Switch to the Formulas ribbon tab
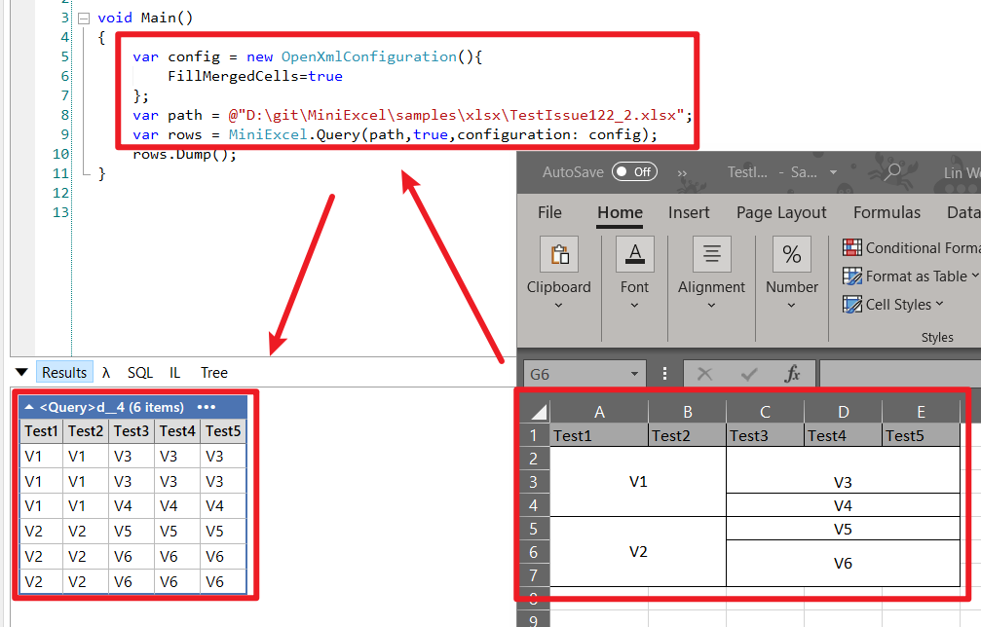Viewport: 981px width, 627px height. [x=886, y=212]
